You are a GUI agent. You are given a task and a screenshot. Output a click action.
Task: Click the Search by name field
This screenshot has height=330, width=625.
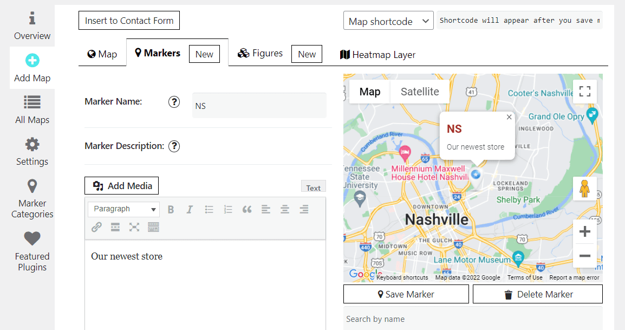coord(473,319)
